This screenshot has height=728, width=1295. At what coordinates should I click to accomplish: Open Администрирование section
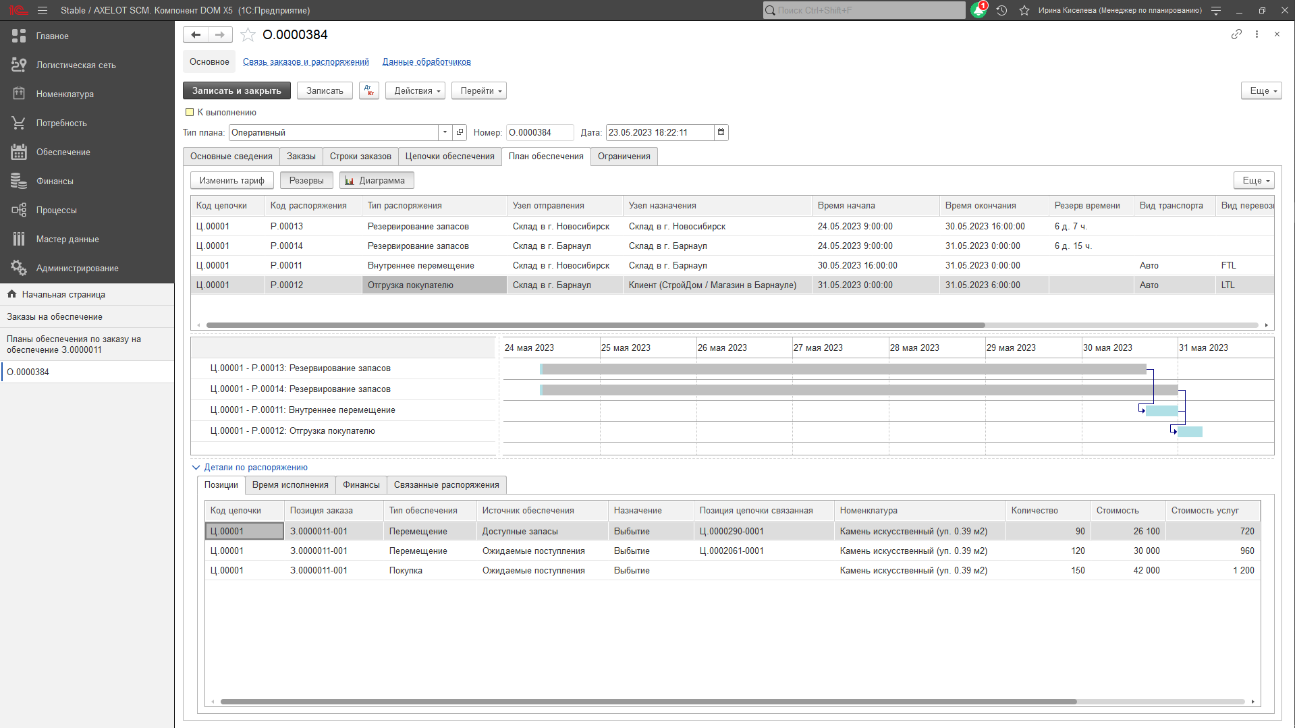87,268
